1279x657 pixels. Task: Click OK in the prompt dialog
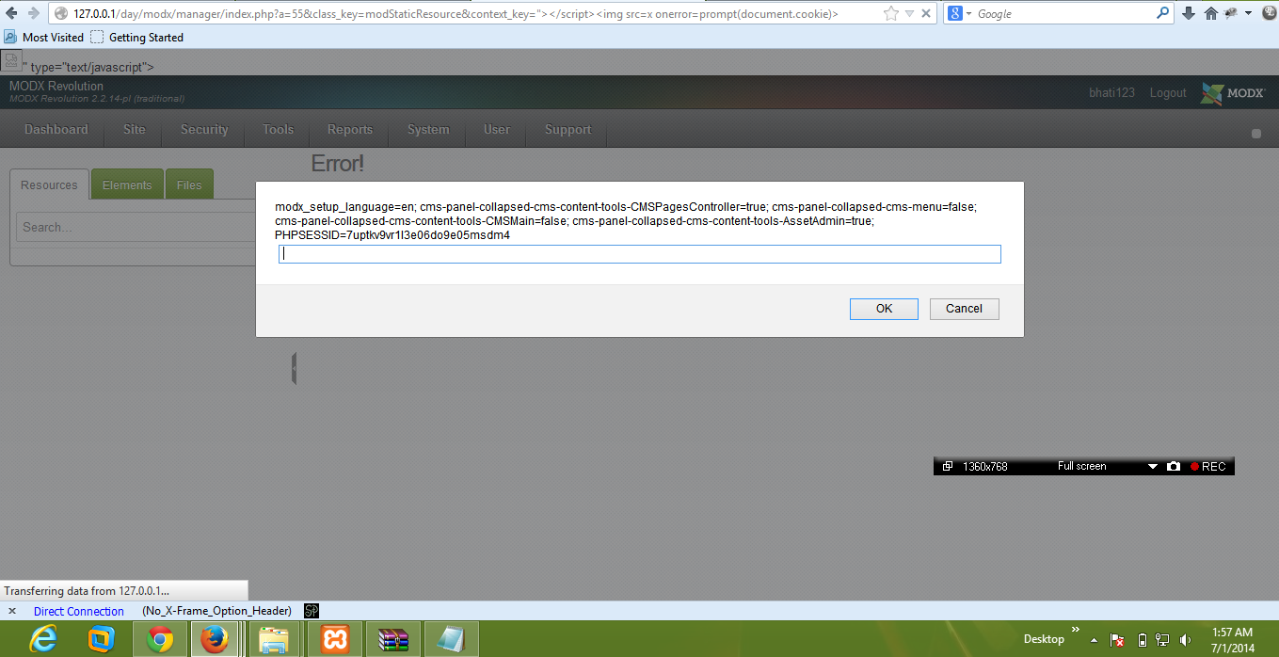click(884, 309)
